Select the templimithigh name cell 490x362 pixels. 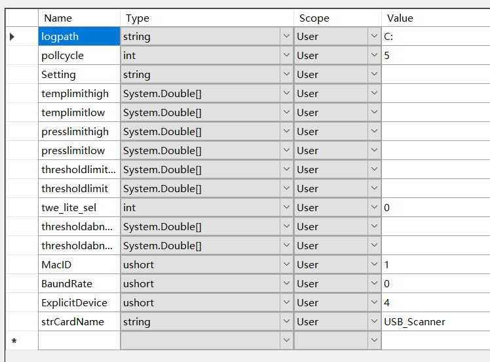pyautogui.click(x=79, y=94)
